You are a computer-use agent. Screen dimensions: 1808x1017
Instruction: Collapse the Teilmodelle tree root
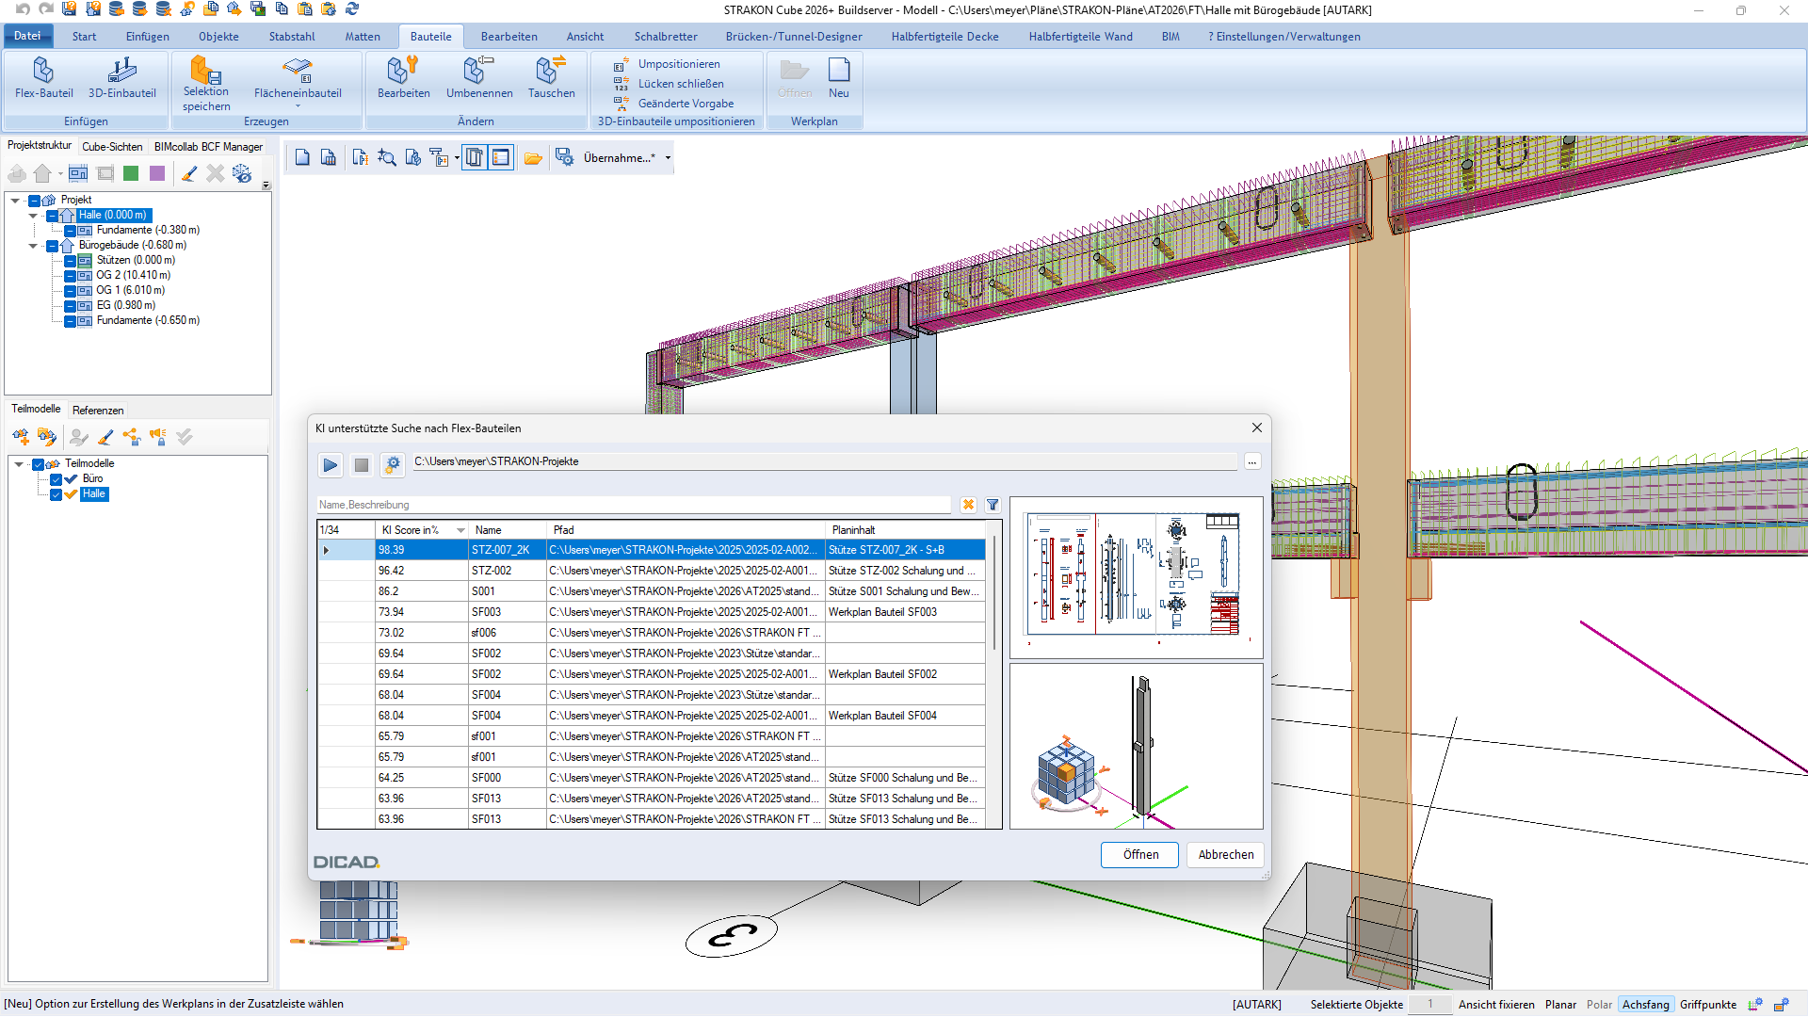tap(19, 464)
